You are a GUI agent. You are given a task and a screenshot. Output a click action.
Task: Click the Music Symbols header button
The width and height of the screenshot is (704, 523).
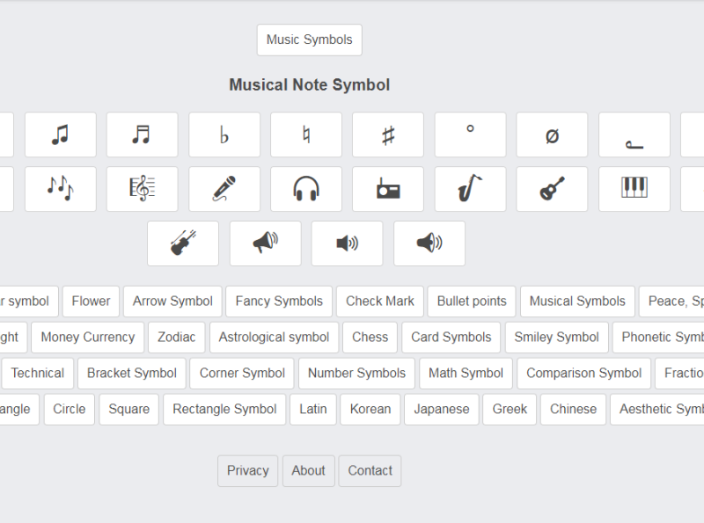pos(309,40)
